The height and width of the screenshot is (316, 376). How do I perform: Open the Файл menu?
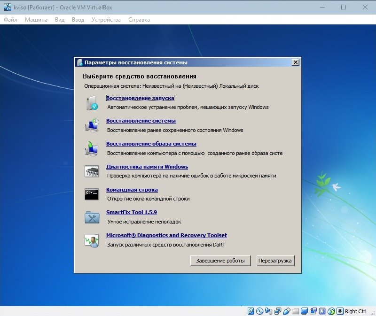(x=10, y=20)
